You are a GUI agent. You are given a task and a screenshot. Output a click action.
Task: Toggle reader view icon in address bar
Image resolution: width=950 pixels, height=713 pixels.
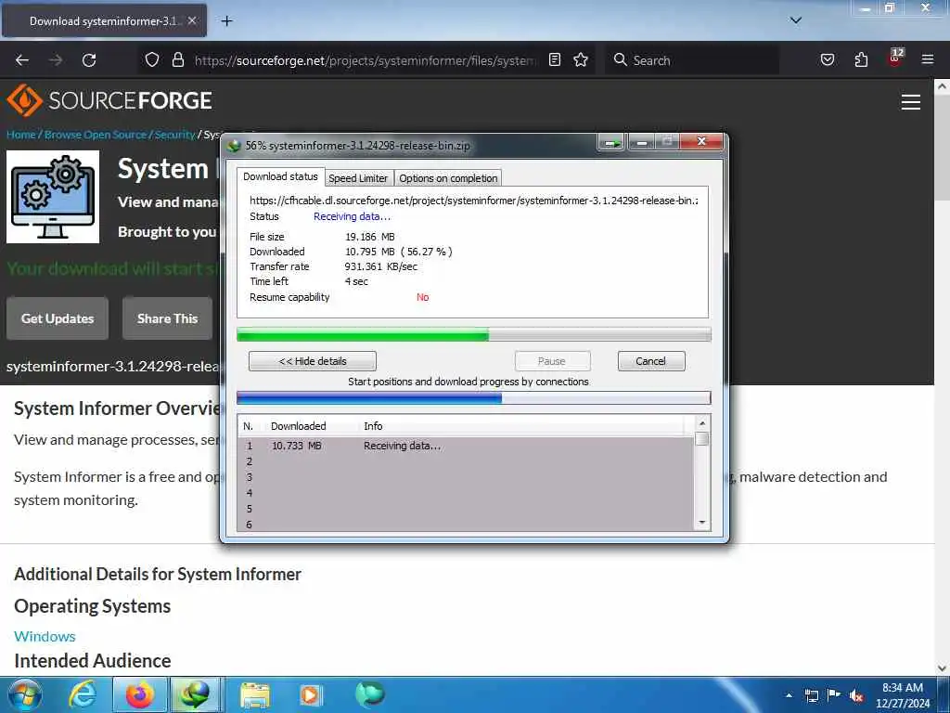click(x=555, y=59)
